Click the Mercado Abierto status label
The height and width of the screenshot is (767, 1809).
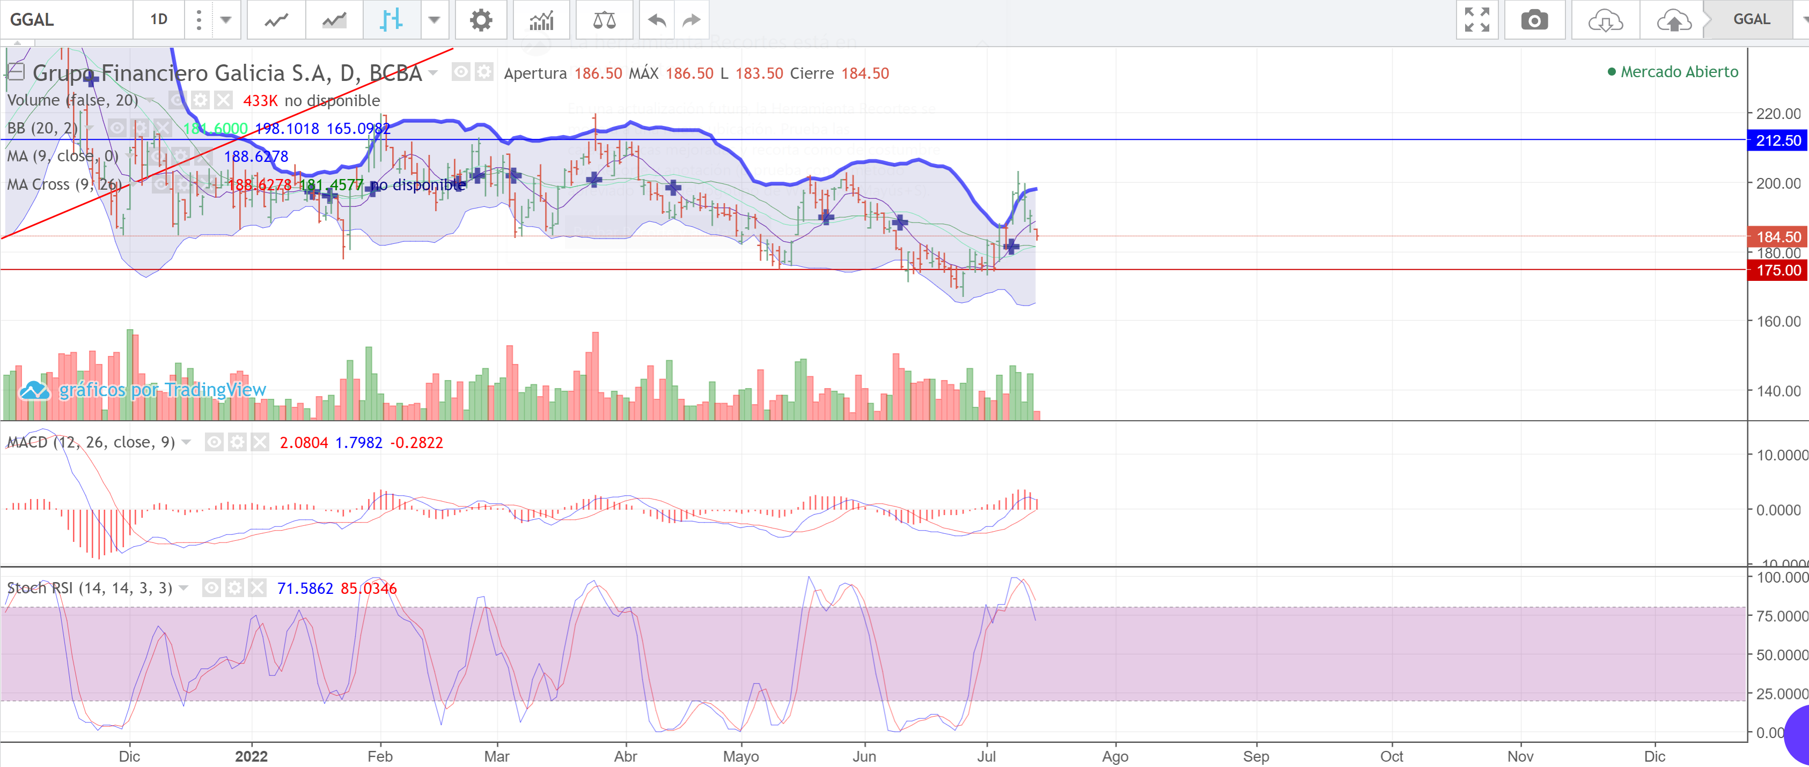tap(1672, 72)
